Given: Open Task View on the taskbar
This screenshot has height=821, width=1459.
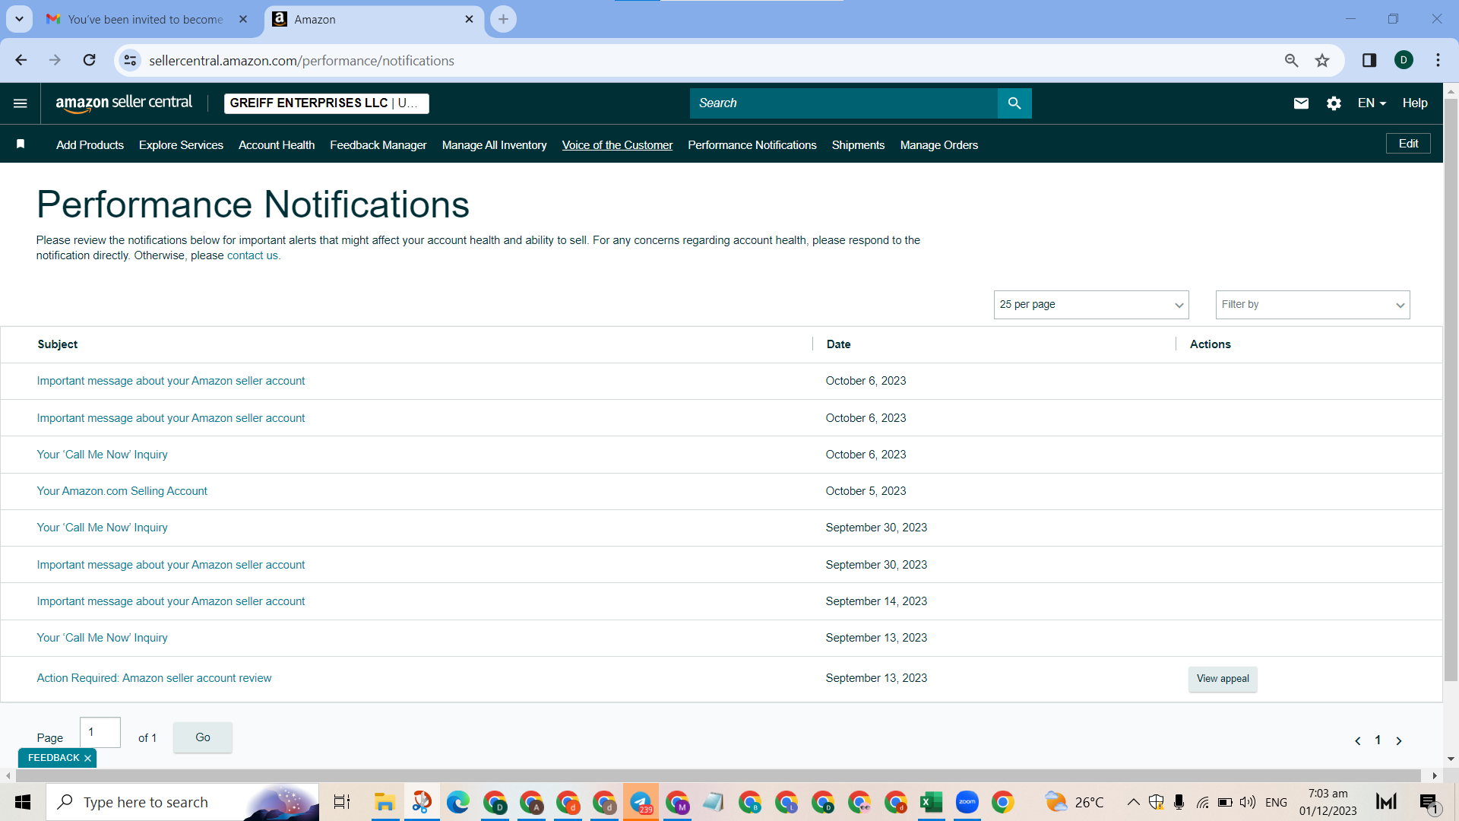Looking at the screenshot, I should 342,802.
